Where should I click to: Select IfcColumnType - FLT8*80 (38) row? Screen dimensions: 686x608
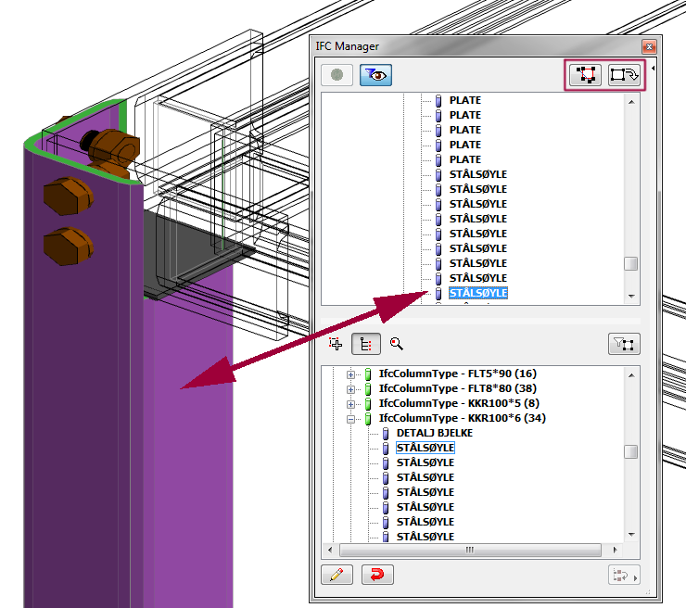click(458, 388)
